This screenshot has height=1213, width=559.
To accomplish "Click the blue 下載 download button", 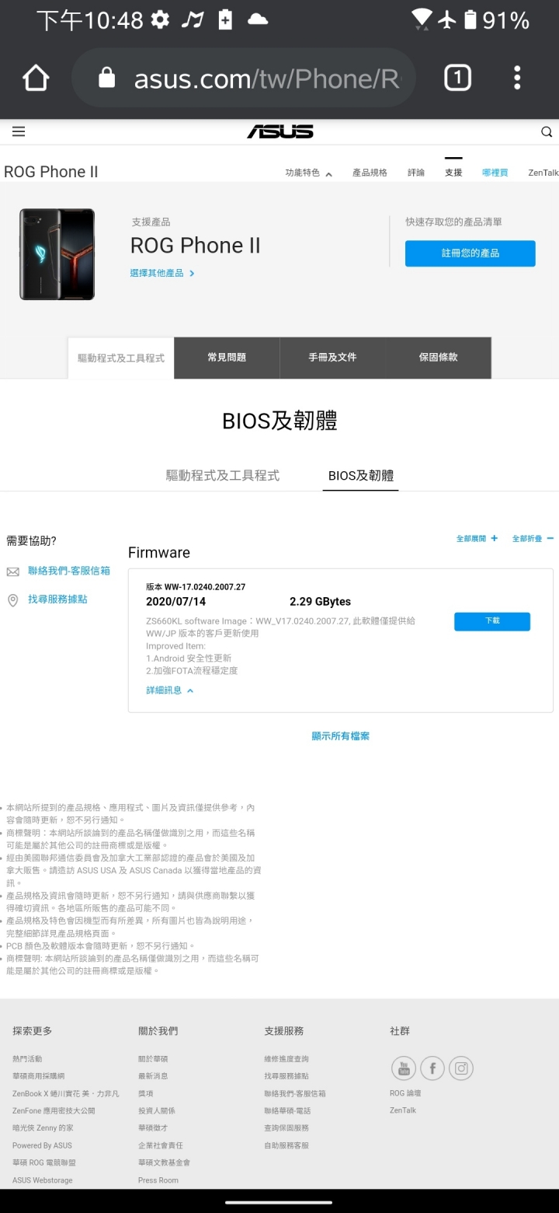I will coord(492,621).
